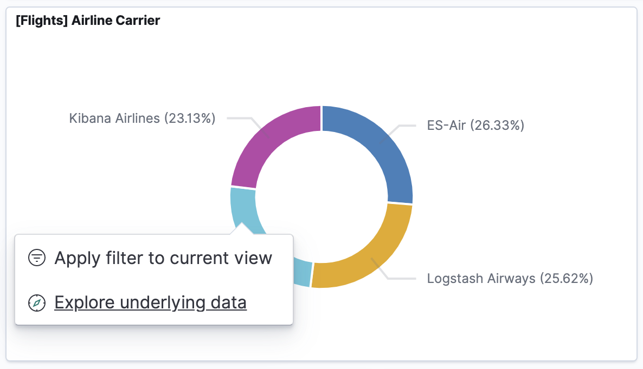The image size is (643, 369).
Task: Click the Kibana Airlines (23.13%) label
Action: (142, 118)
